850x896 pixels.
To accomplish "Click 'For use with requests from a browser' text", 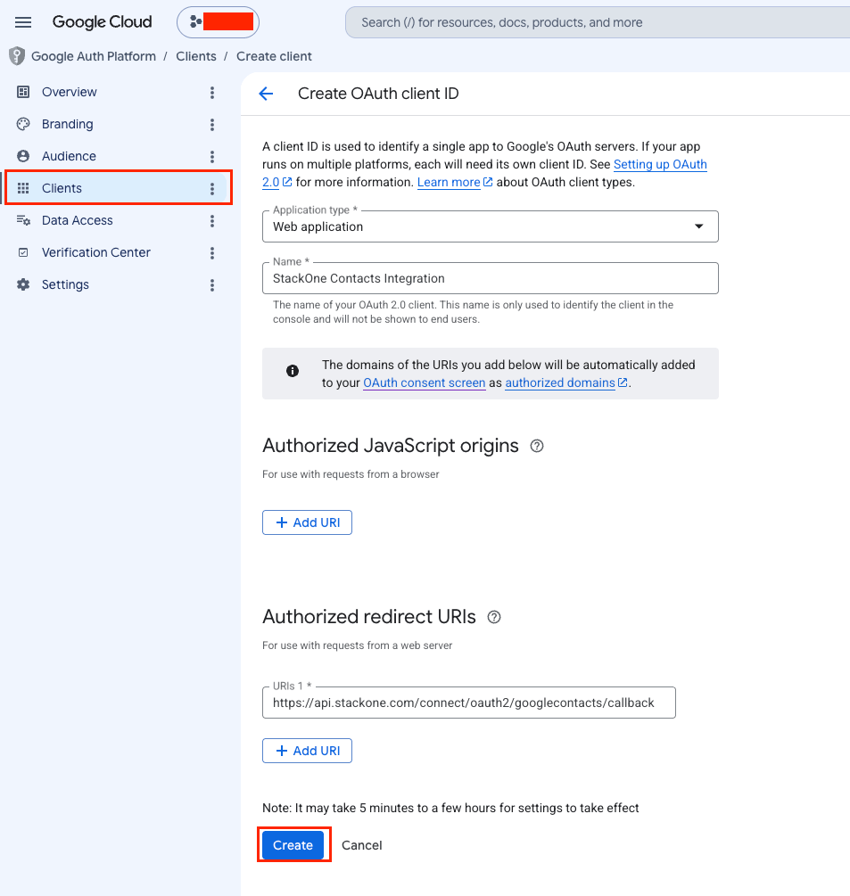I will (x=351, y=474).
